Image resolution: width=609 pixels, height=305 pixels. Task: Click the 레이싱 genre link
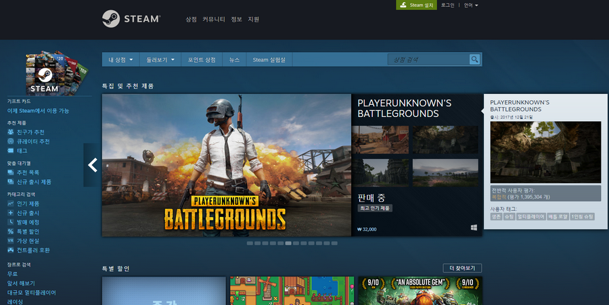coord(15,302)
